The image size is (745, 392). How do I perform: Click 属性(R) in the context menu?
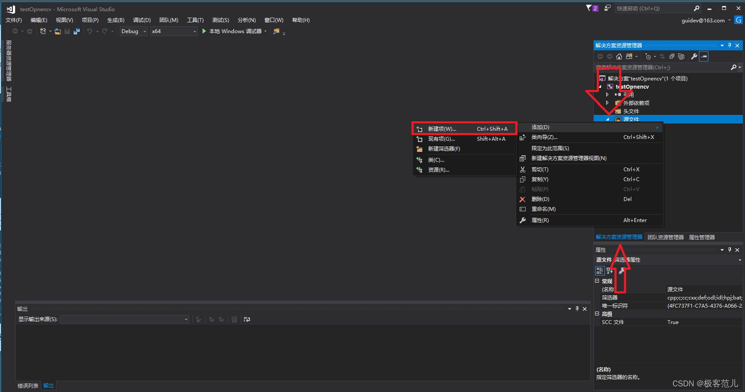pos(590,220)
